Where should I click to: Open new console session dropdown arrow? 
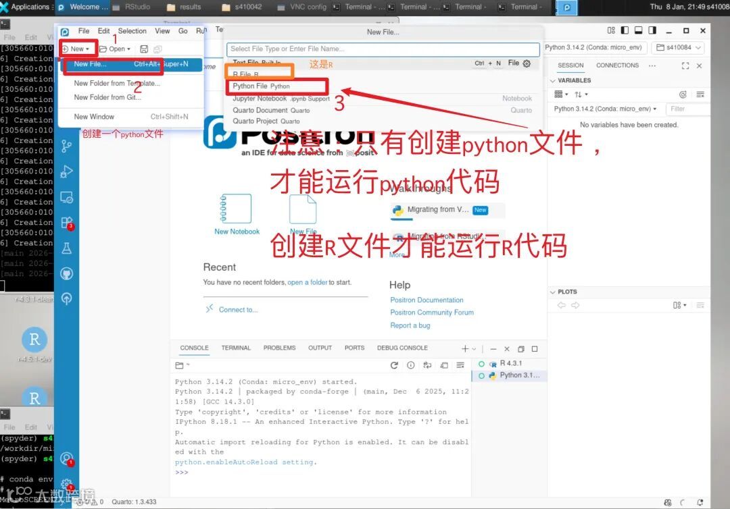pos(474,348)
